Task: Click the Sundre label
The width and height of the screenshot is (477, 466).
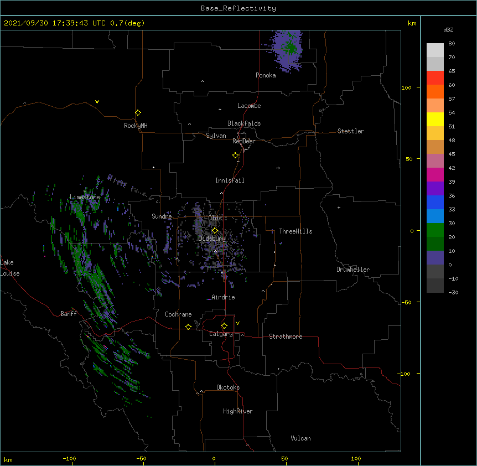Action: point(162,216)
